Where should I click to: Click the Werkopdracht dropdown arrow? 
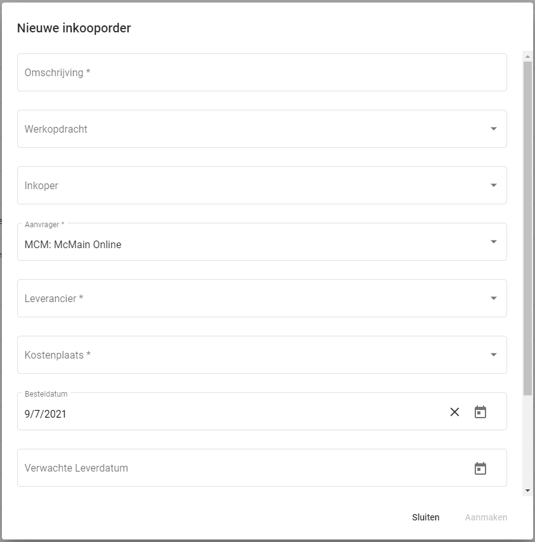coord(494,129)
